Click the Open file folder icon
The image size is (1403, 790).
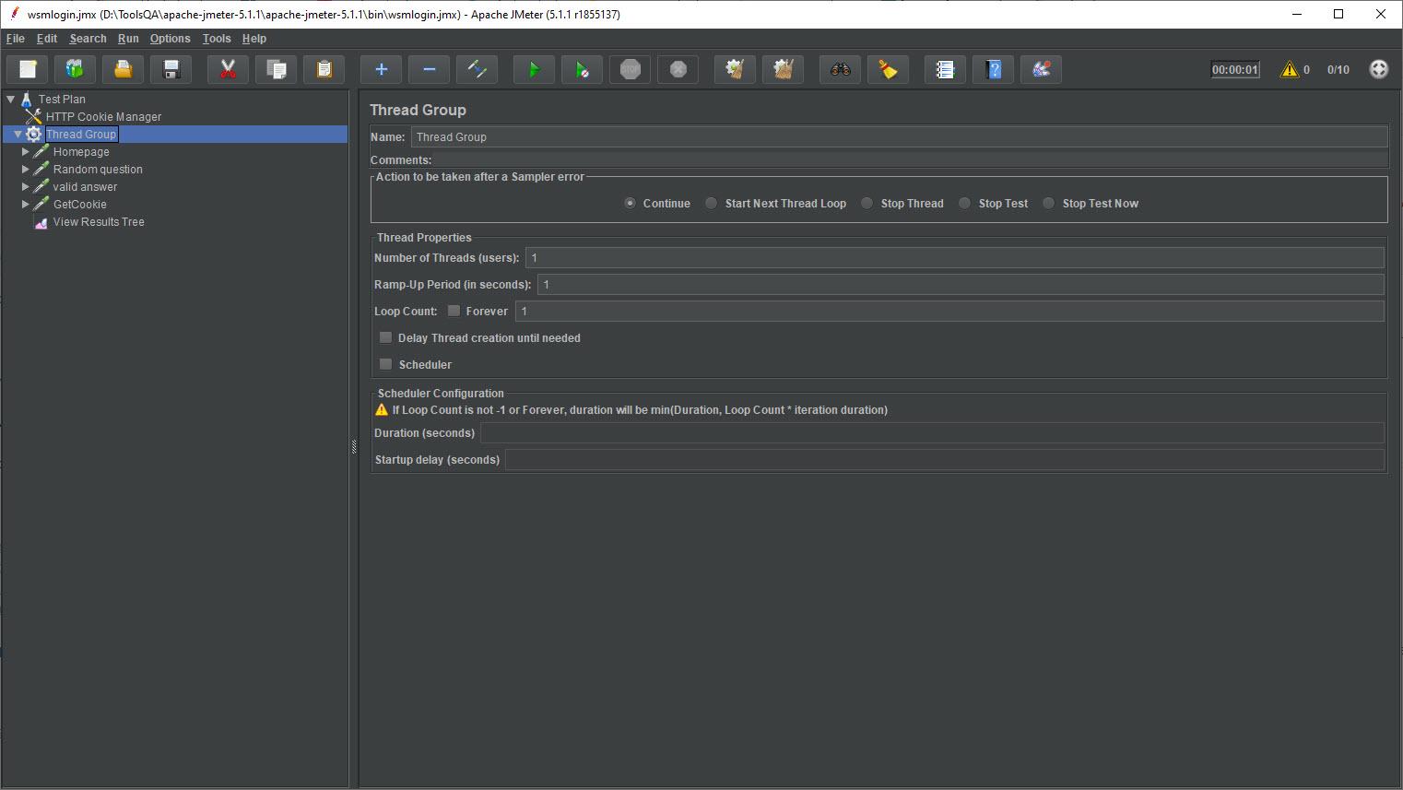[124, 69]
